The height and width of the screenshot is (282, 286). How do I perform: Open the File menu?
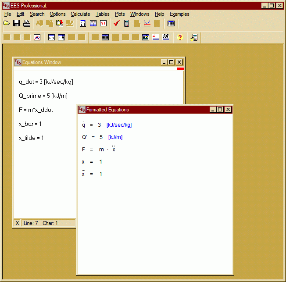coord(7,14)
